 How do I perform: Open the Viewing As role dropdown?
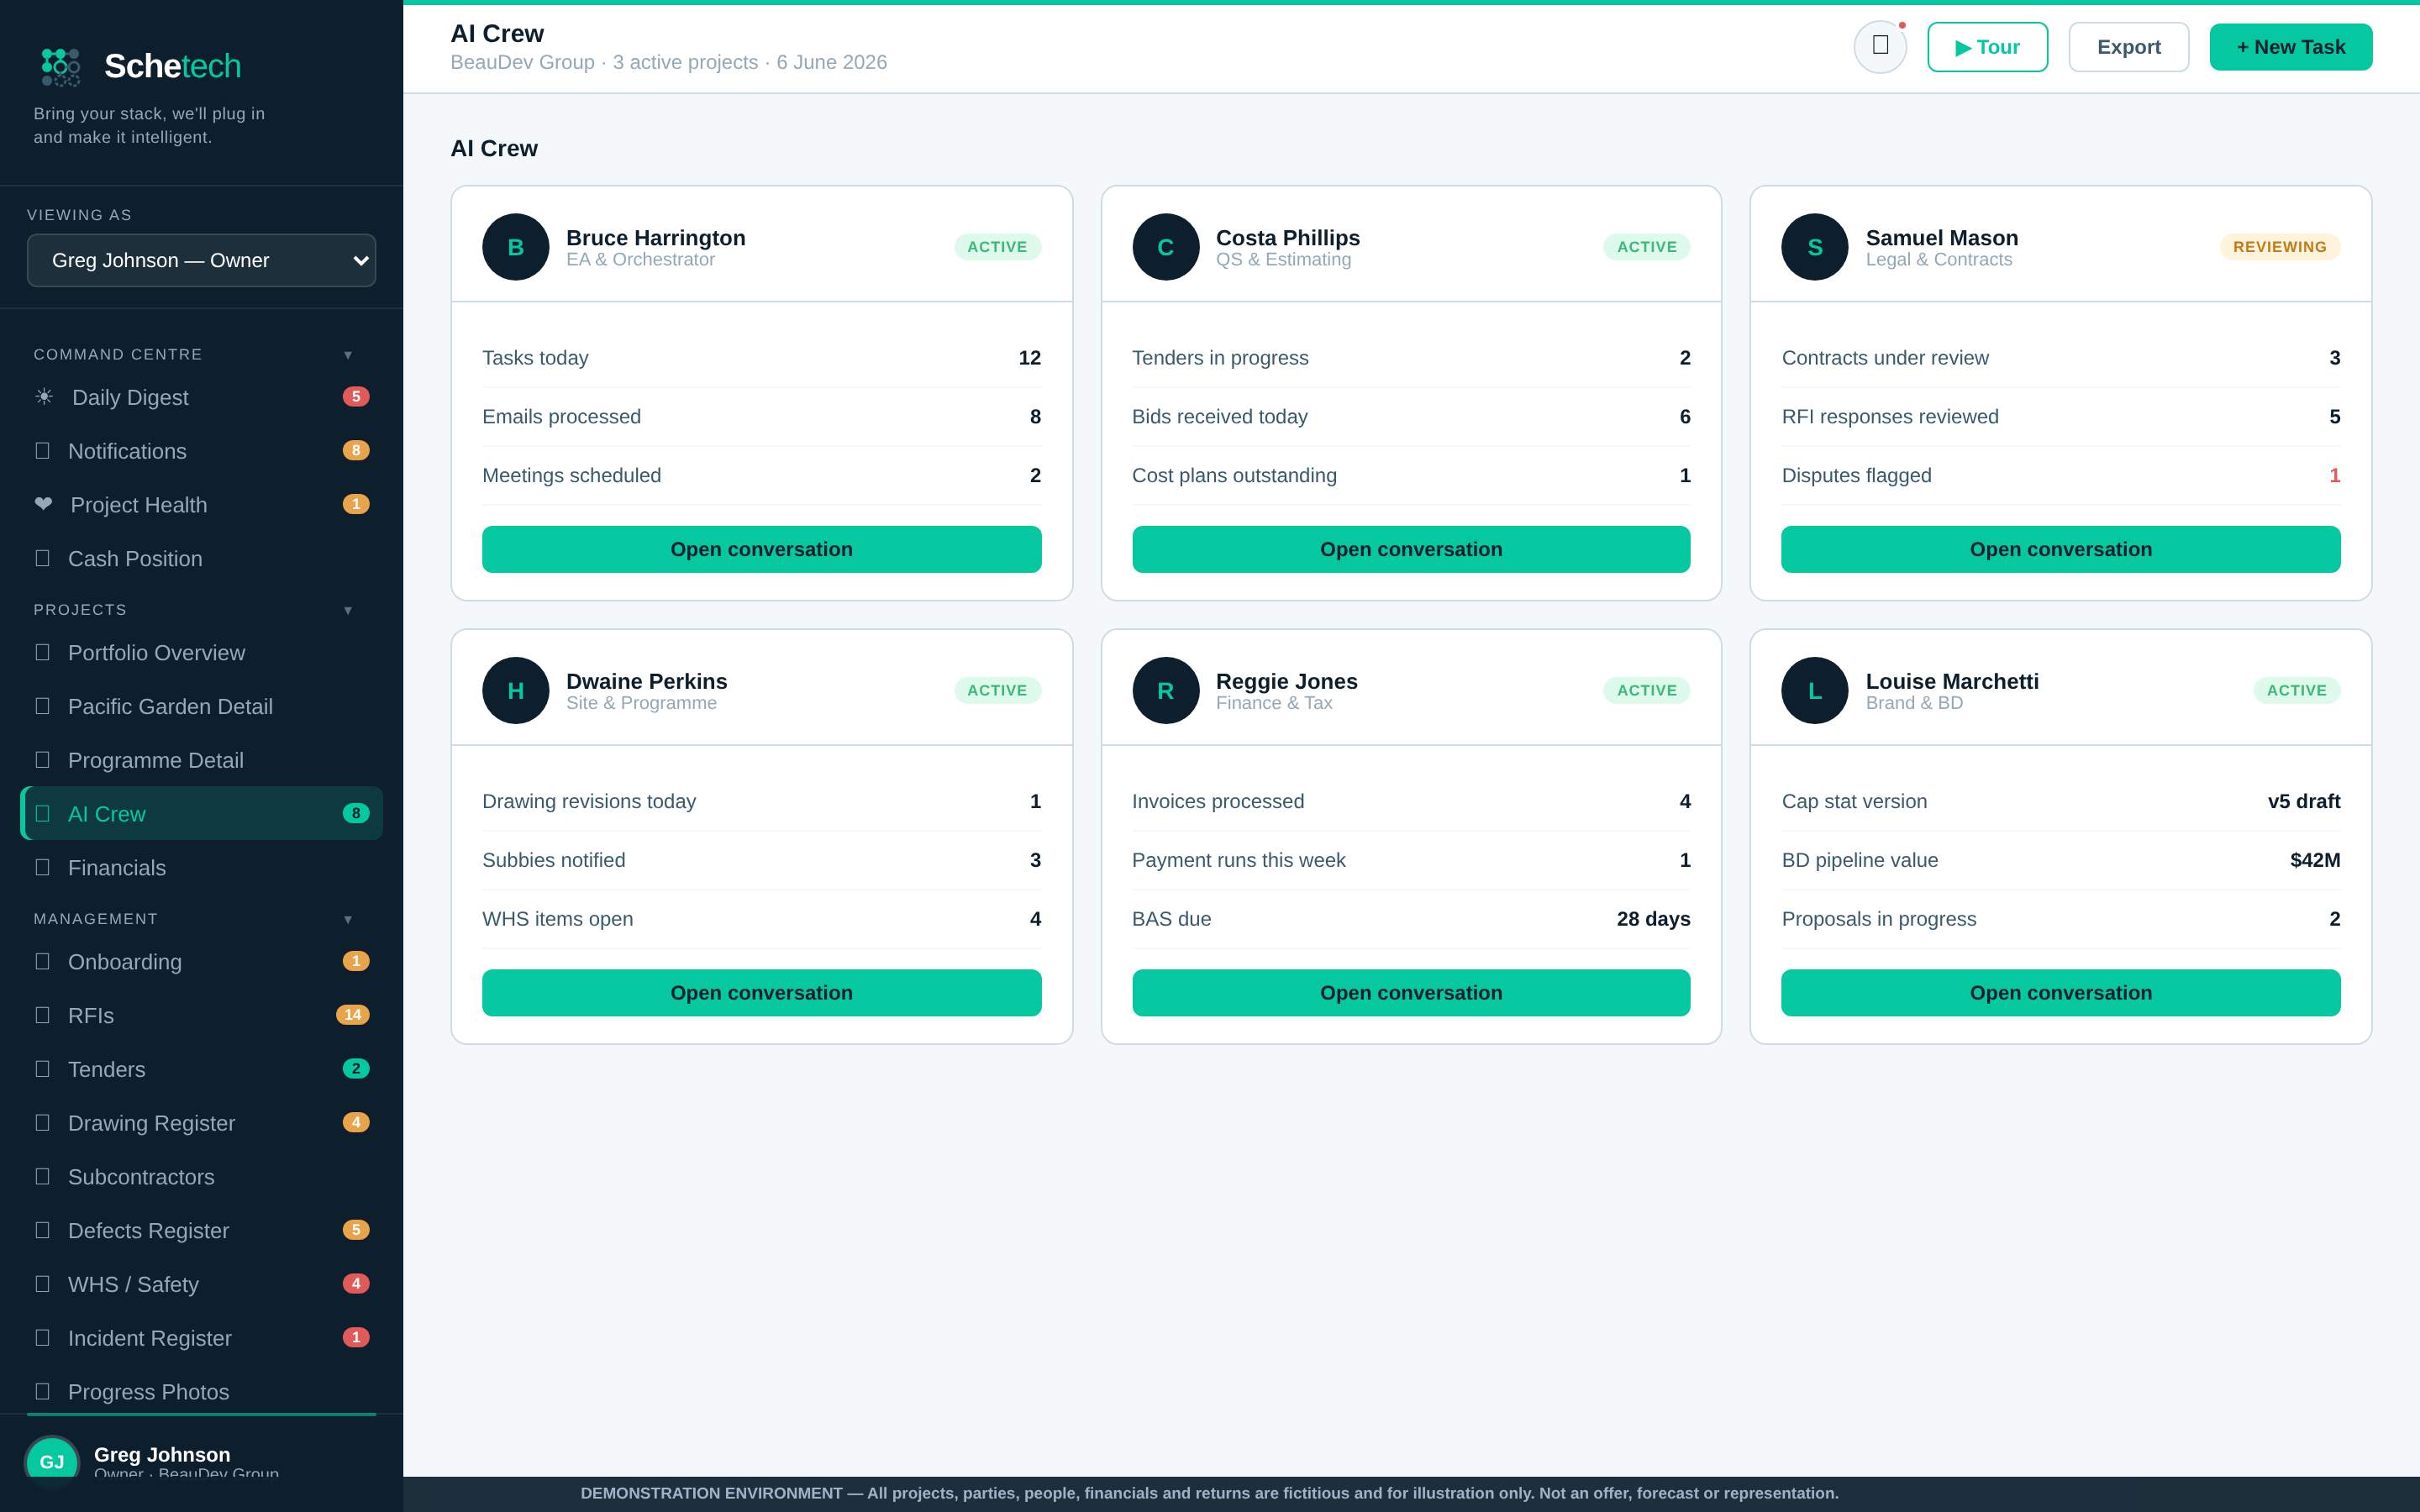click(x=202, y=260)
